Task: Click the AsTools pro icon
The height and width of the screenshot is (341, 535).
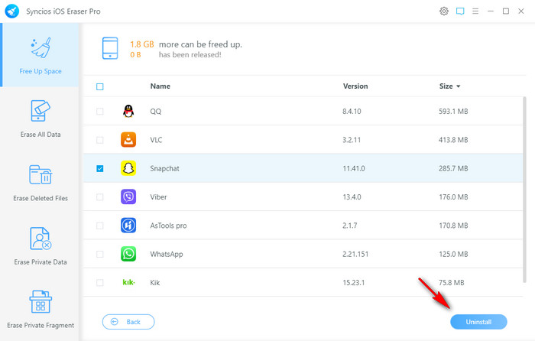Action: coord(128,226)
